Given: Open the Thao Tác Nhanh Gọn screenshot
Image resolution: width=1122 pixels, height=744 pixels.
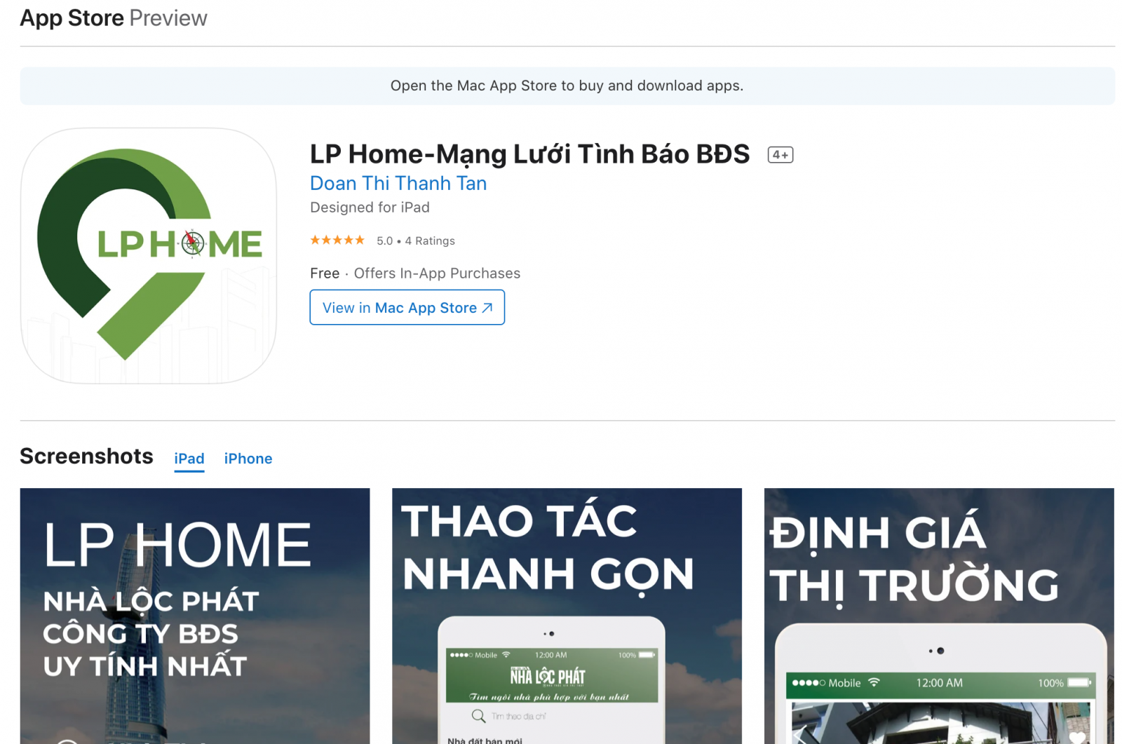Looking at the screenshot, I should point(567,616).
